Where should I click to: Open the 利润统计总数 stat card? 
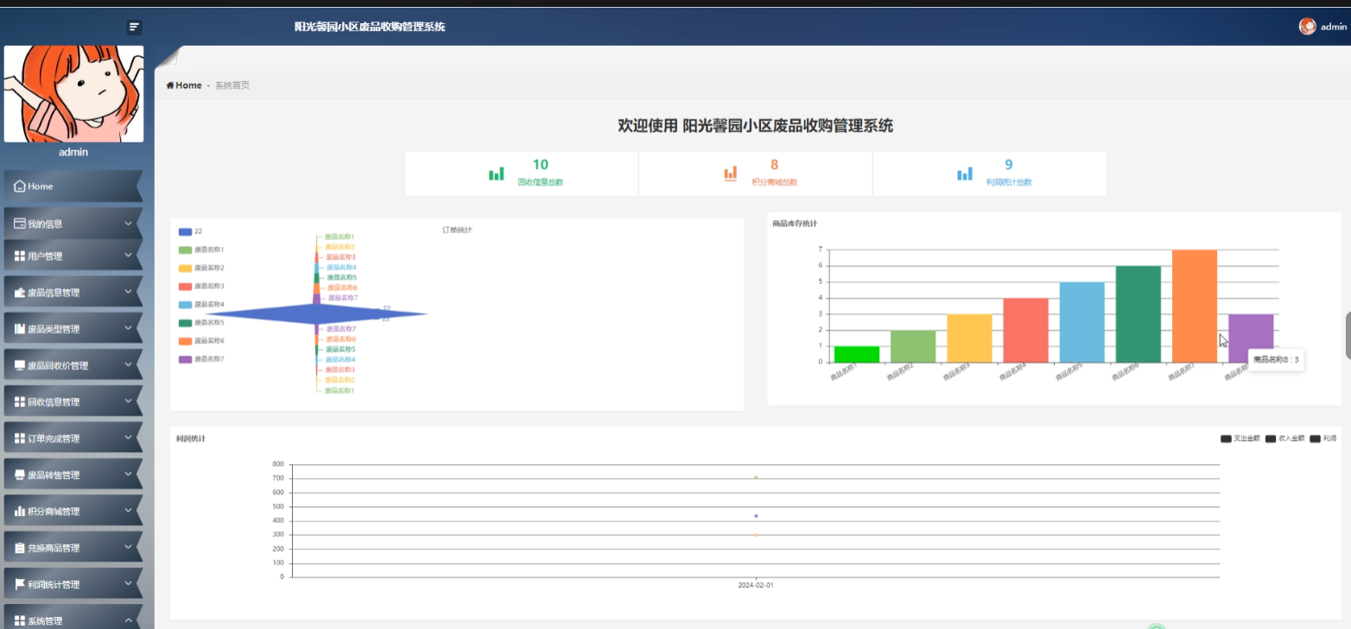(x=990, y=173)
